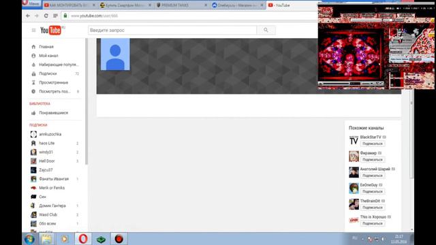Close the OneBuys.ru tab
The image size is (436, 245).
point(262,5)
